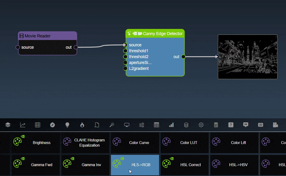Add the Brightness node from palette
The height and width of the screenshot is (176, 286).
[36, 143]
